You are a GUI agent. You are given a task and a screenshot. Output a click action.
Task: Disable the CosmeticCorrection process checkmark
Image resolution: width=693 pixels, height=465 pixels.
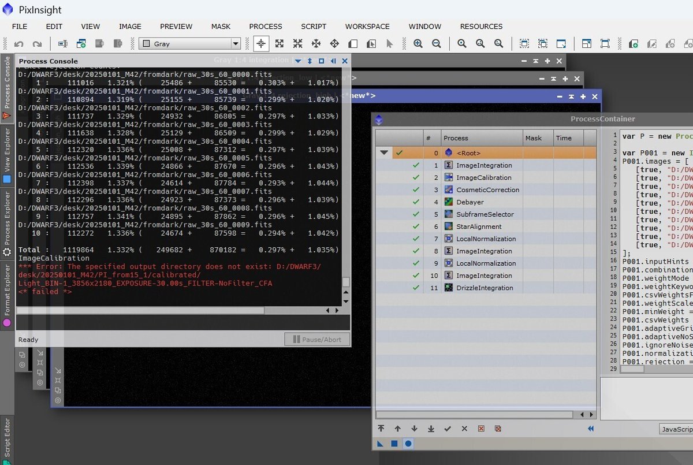[416, 189]
